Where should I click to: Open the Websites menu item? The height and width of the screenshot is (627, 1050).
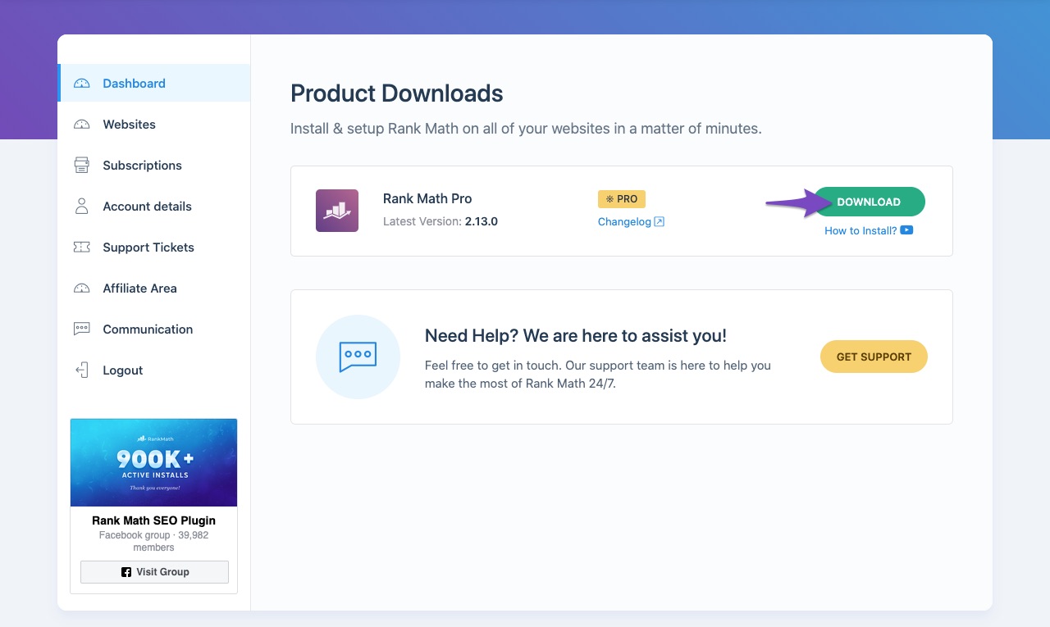[x=129, y=125]
